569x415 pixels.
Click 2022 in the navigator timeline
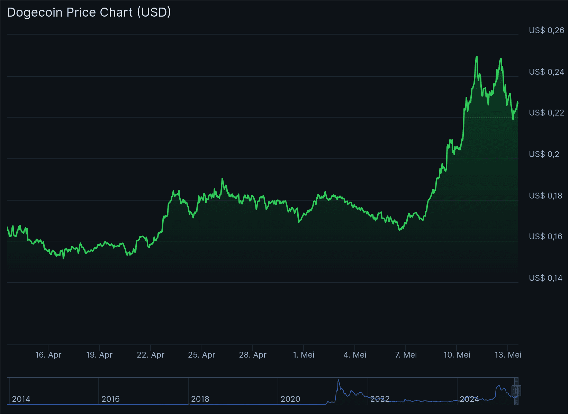(x=380, y=399)
